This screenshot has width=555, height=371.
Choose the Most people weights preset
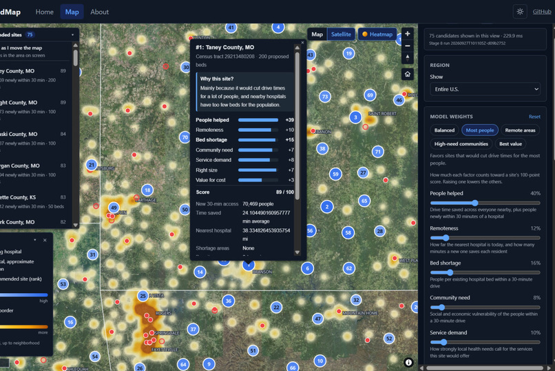(x=480, y=130)
